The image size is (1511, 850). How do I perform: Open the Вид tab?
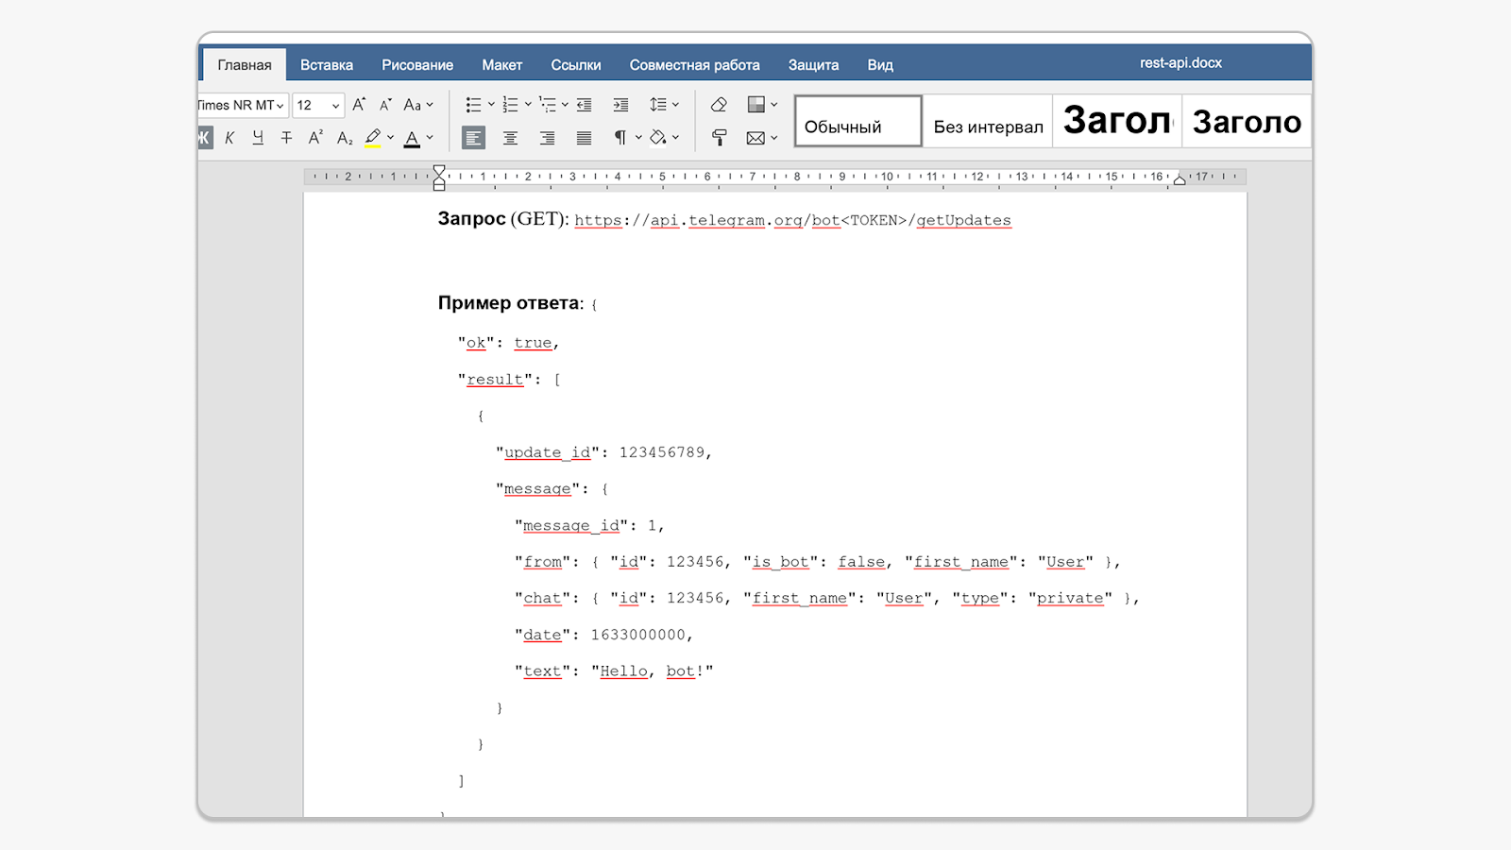(x=880, y=65)
